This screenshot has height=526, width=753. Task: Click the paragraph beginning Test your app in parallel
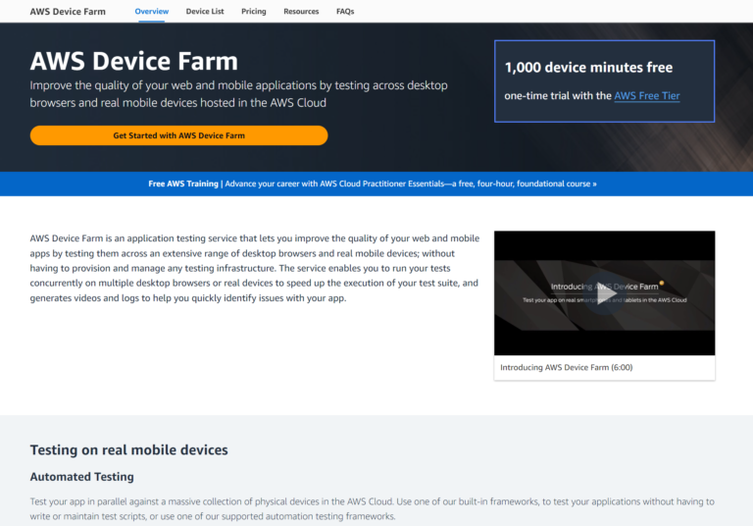tap(373, 508)
